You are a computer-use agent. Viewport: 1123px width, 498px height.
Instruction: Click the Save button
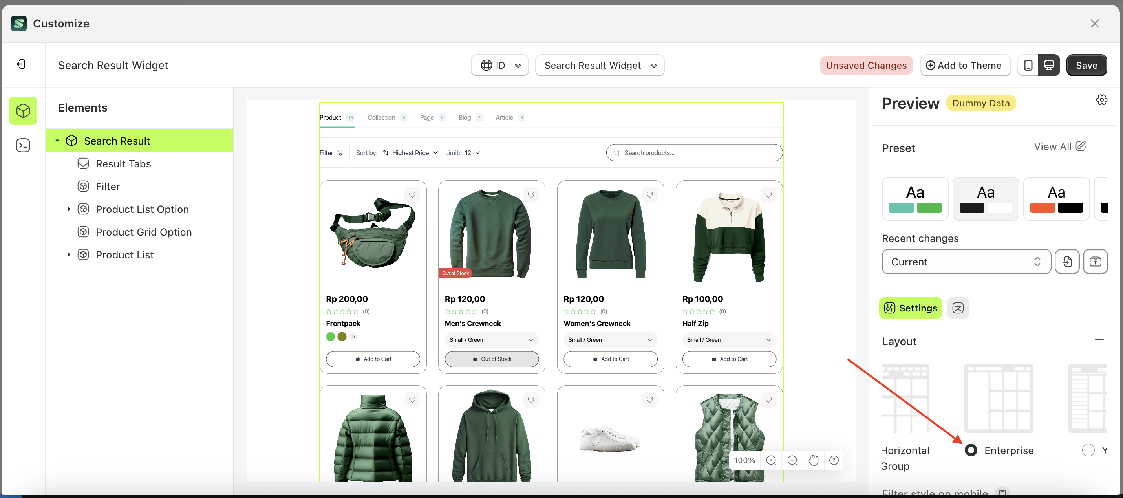pyautogui.click(x=1086, y=66)
